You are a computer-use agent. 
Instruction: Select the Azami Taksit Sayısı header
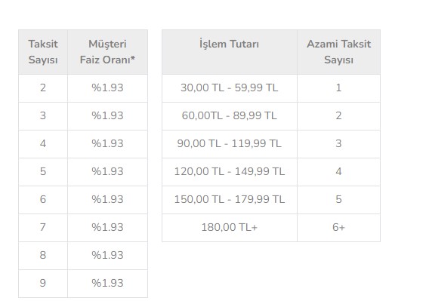(339, 52)
